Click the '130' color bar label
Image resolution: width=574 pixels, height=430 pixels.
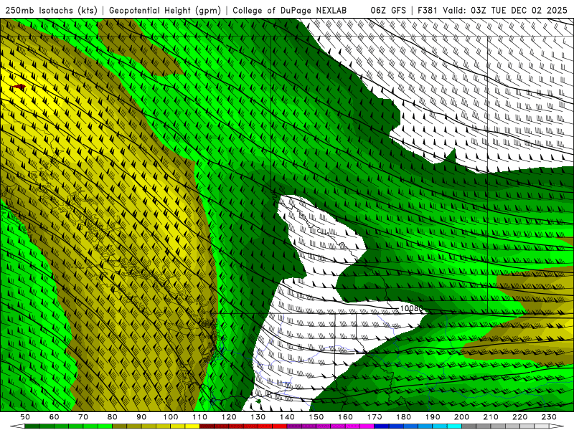click(x=258, y=417)
